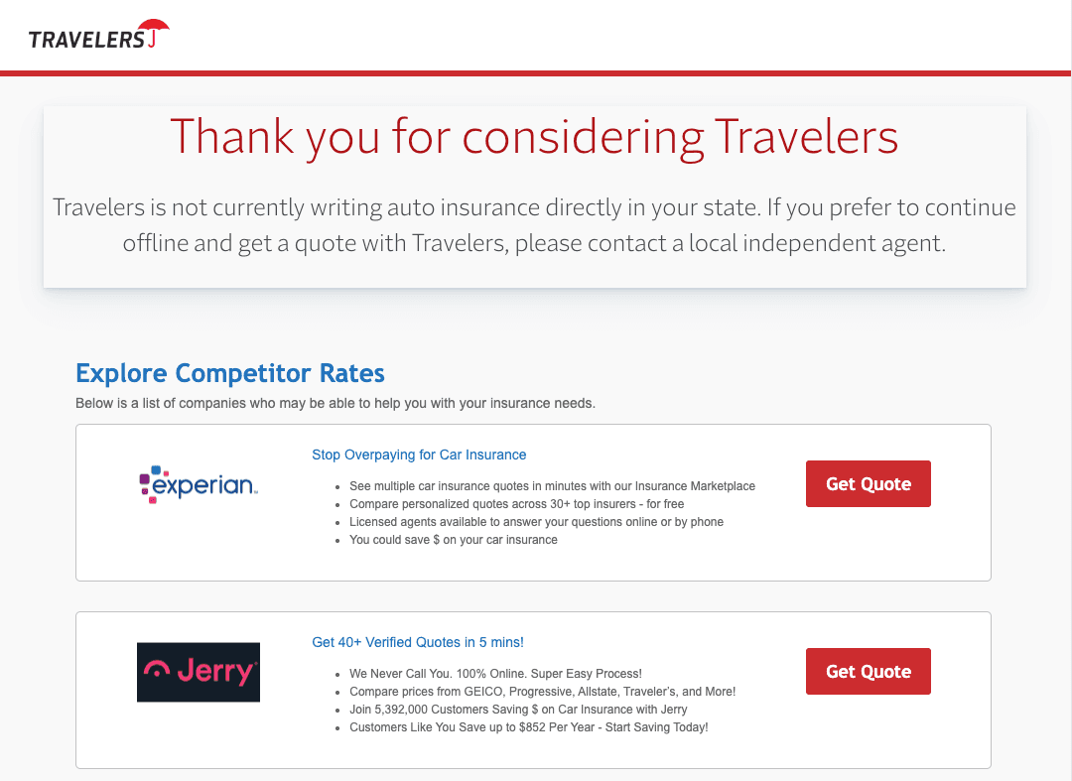Viewport: 1072px width, 781px height.
Task: Click the Travelers wordmark in the header
Action: tap(87, 40)
